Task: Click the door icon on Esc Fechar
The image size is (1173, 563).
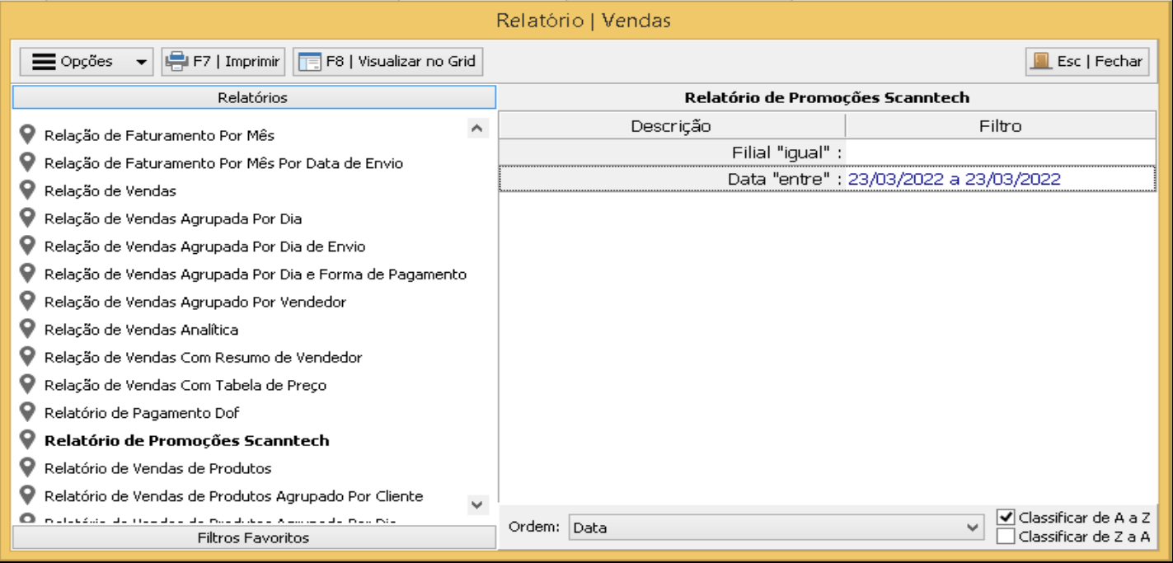Action: (x=1041, y=61)
